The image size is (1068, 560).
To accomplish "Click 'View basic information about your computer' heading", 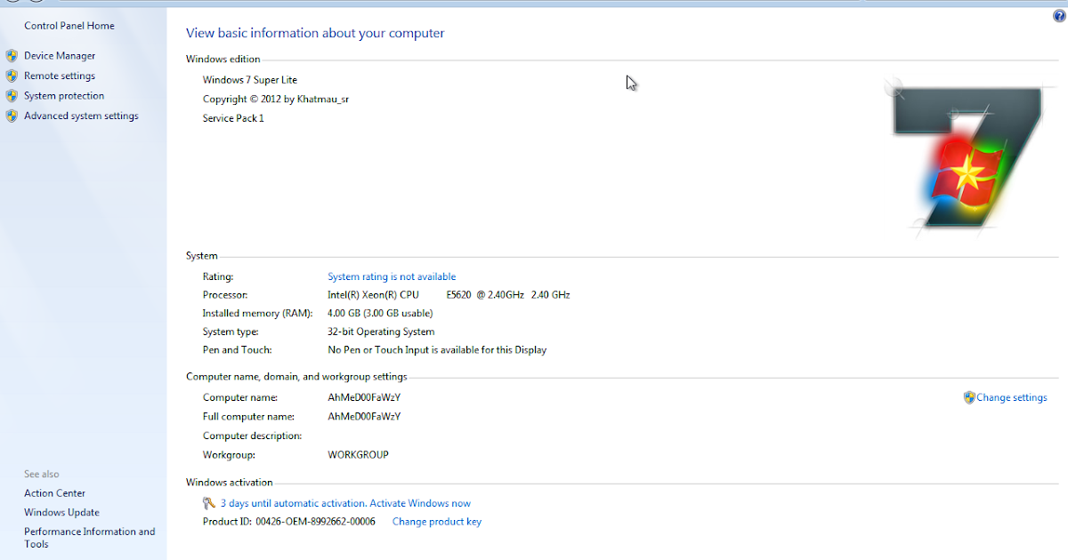I will (x=315, y=33).
